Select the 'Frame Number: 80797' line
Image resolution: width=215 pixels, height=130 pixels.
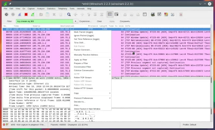coord(21,103)
